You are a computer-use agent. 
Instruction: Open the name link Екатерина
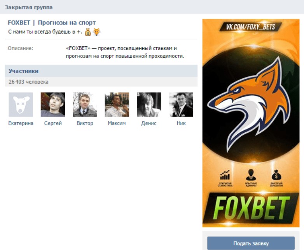coord(21,123)
